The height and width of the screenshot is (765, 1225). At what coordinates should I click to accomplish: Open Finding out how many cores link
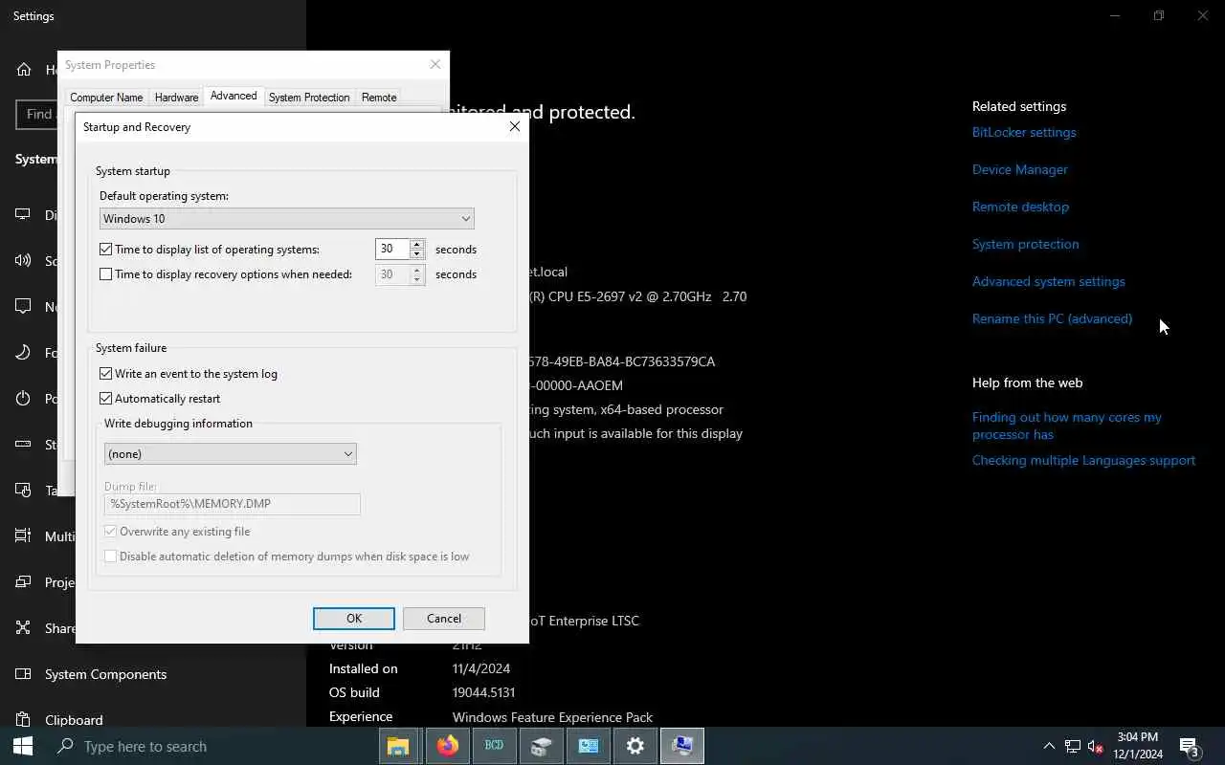1067,426
